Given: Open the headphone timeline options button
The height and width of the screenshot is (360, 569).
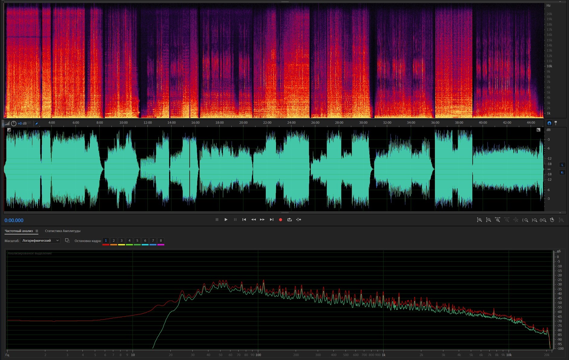Looking at the screenshot, I should (x=549, y=123).
